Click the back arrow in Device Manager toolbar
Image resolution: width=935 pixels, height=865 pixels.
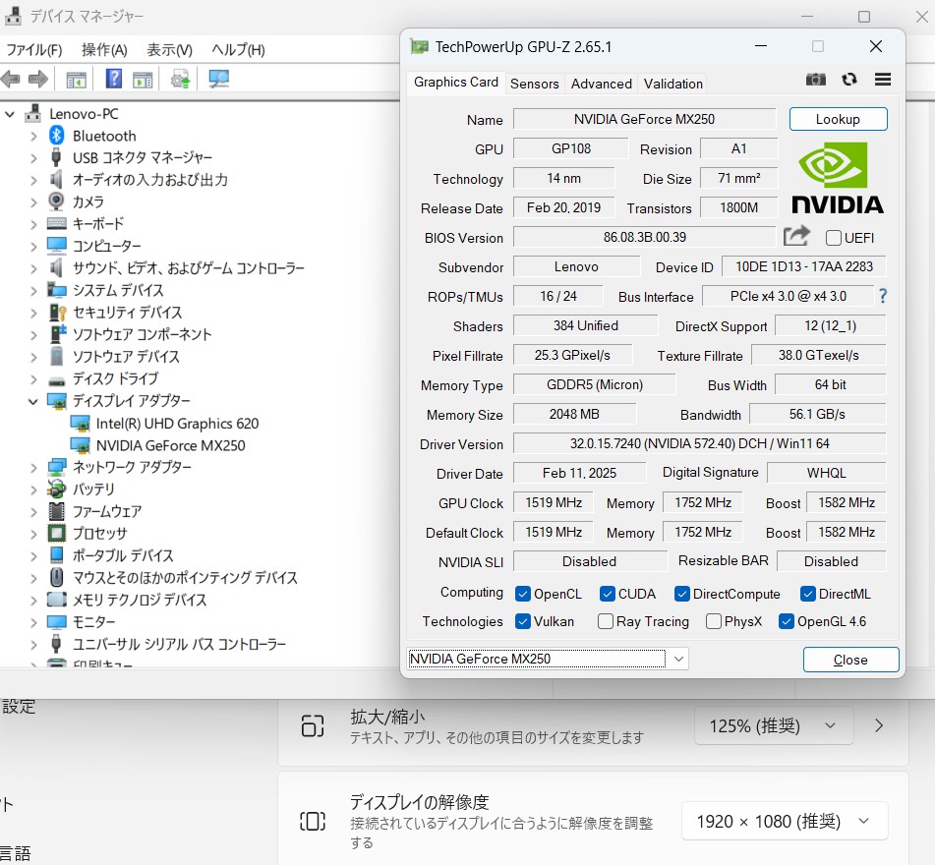click(11, 79)
